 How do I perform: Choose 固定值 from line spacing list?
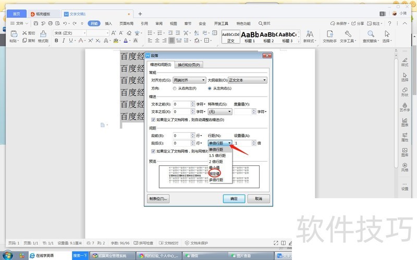(x=215, y=174)
